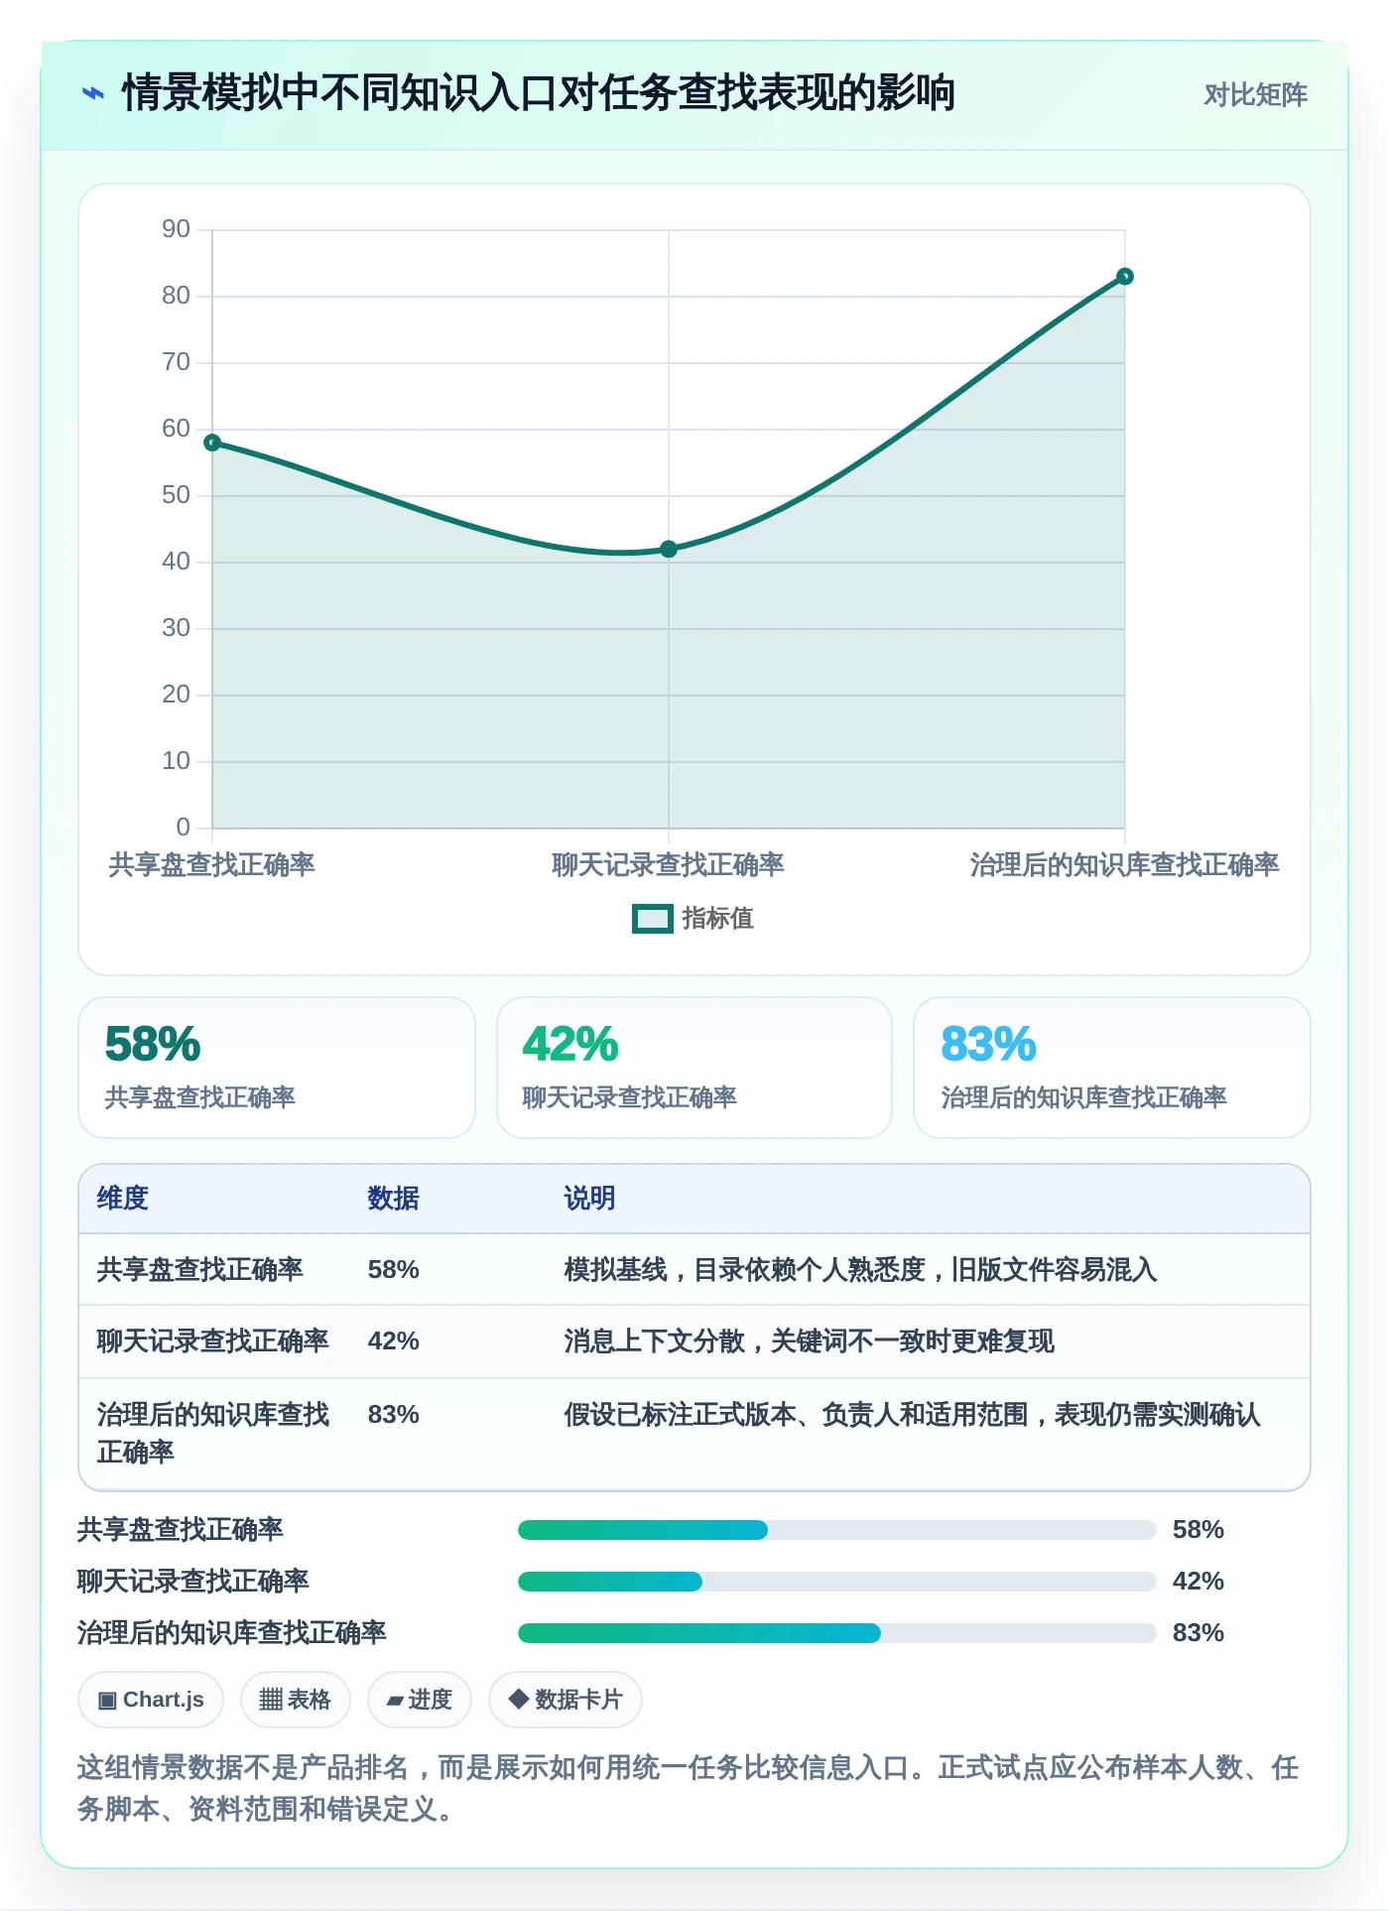The height and width of the screenshot is (1911, 1389).
Task: Click the y-axis tick label 90
Action: pyautogui.click(x=176, y=229)
